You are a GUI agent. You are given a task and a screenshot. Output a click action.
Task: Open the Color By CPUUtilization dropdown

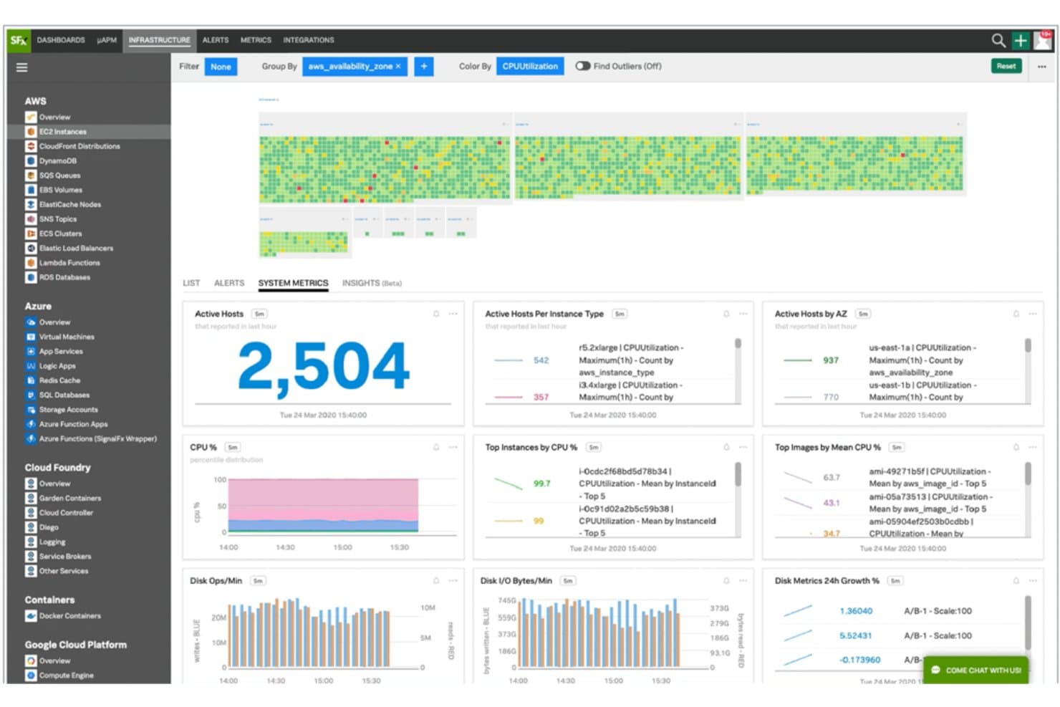530,66
